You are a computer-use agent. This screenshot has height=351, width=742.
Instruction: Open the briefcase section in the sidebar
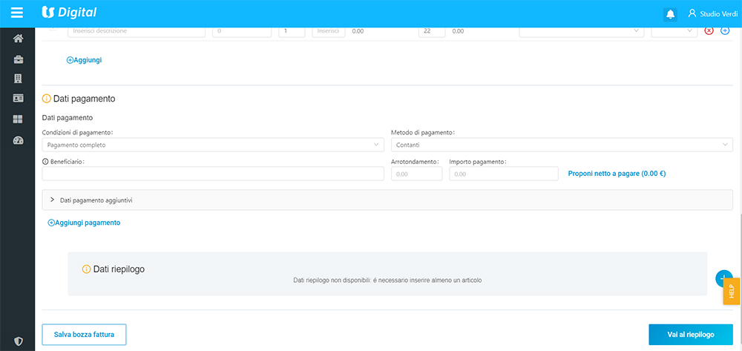point(18,59)
